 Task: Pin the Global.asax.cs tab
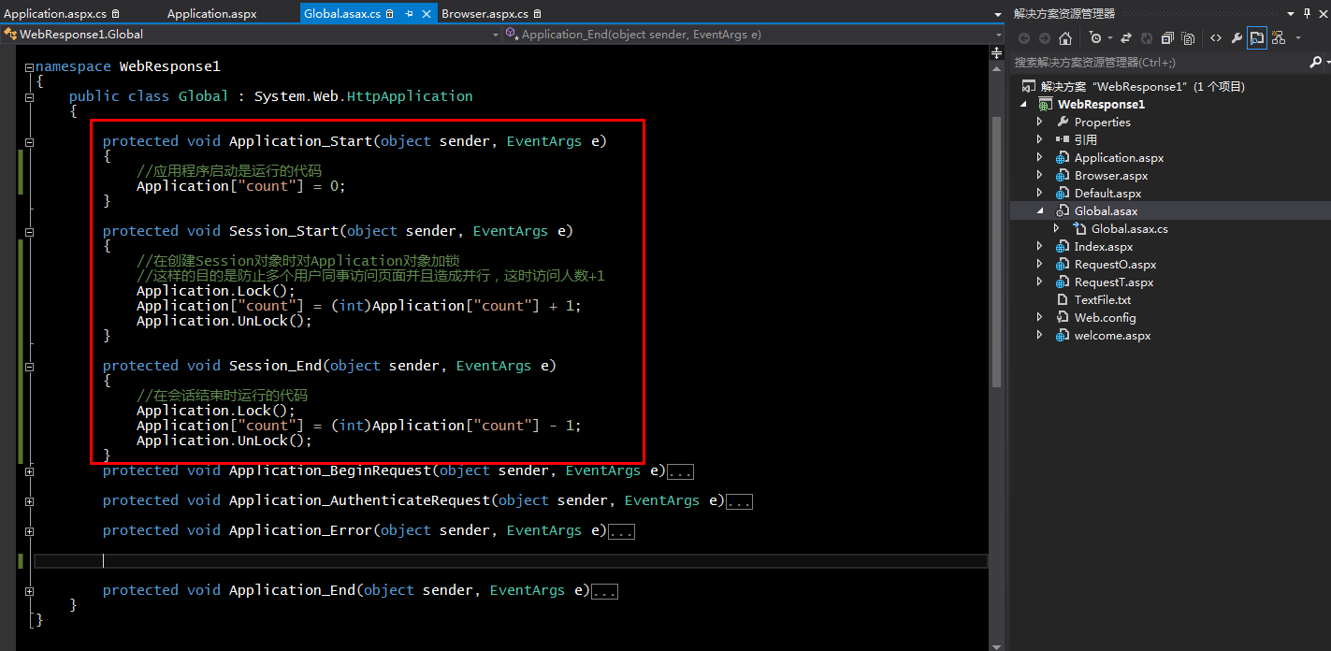coord(410,13)
